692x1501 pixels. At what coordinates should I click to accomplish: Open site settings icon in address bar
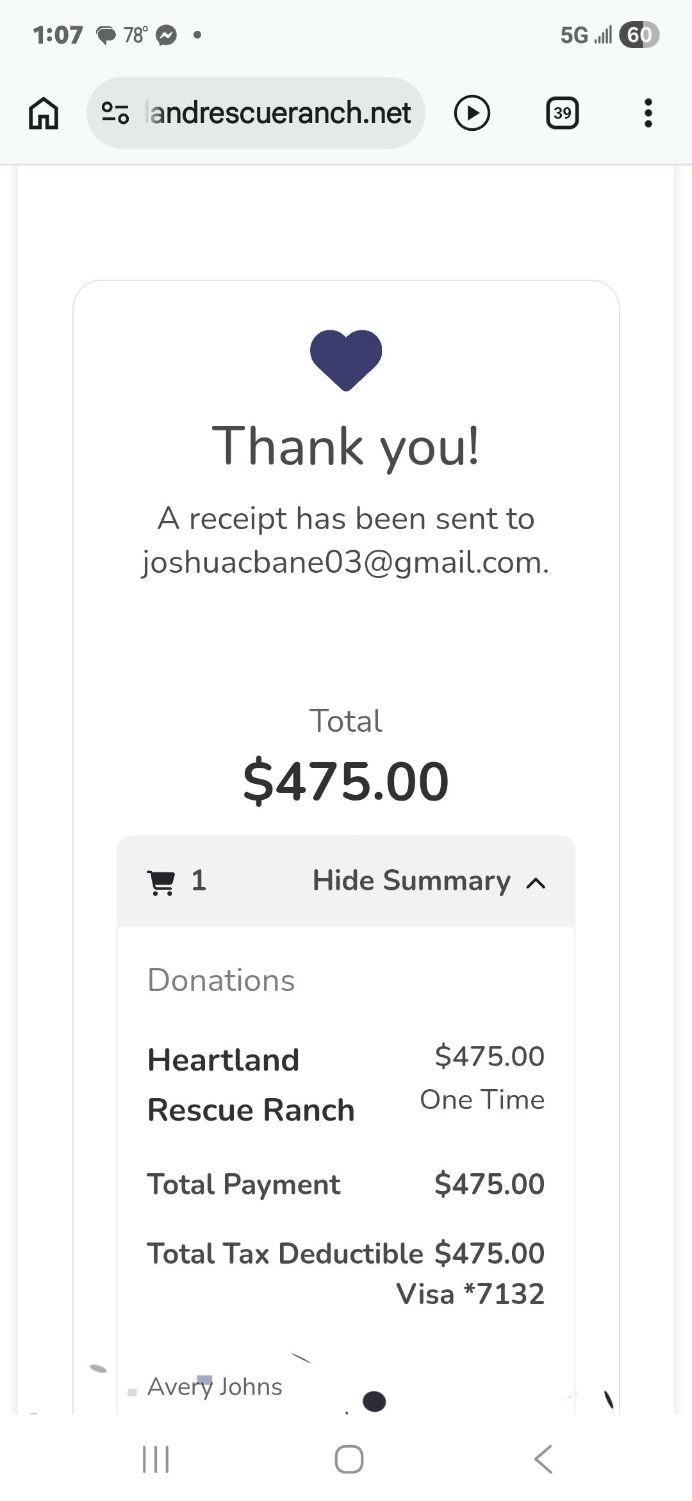pyautogui.click(x=115, y=113)
